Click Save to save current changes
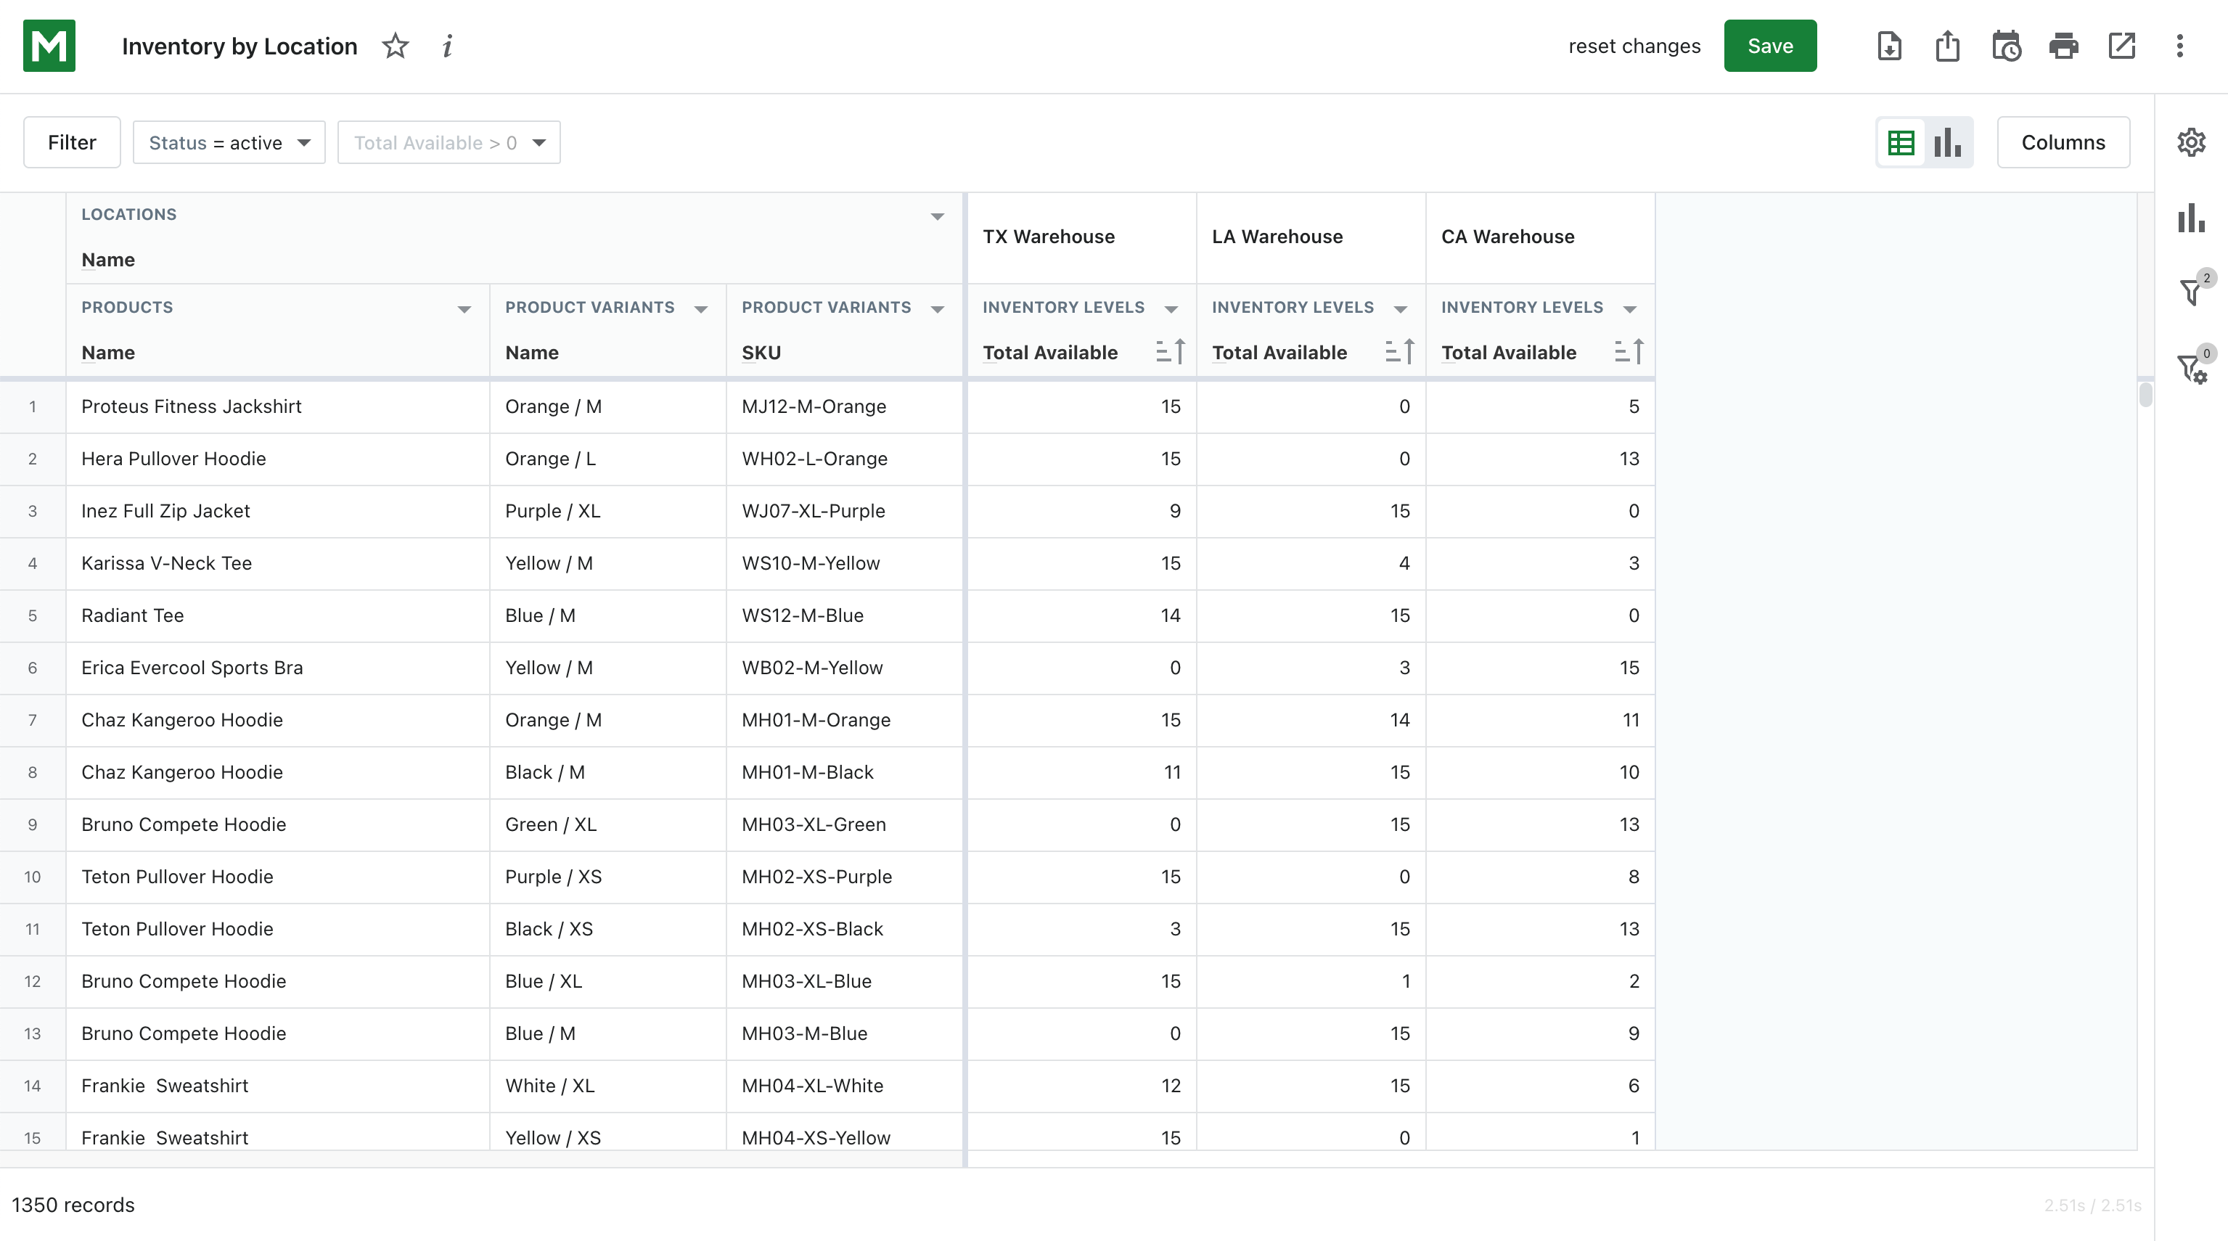Screen dimensions: 2228x1241 1771,46
